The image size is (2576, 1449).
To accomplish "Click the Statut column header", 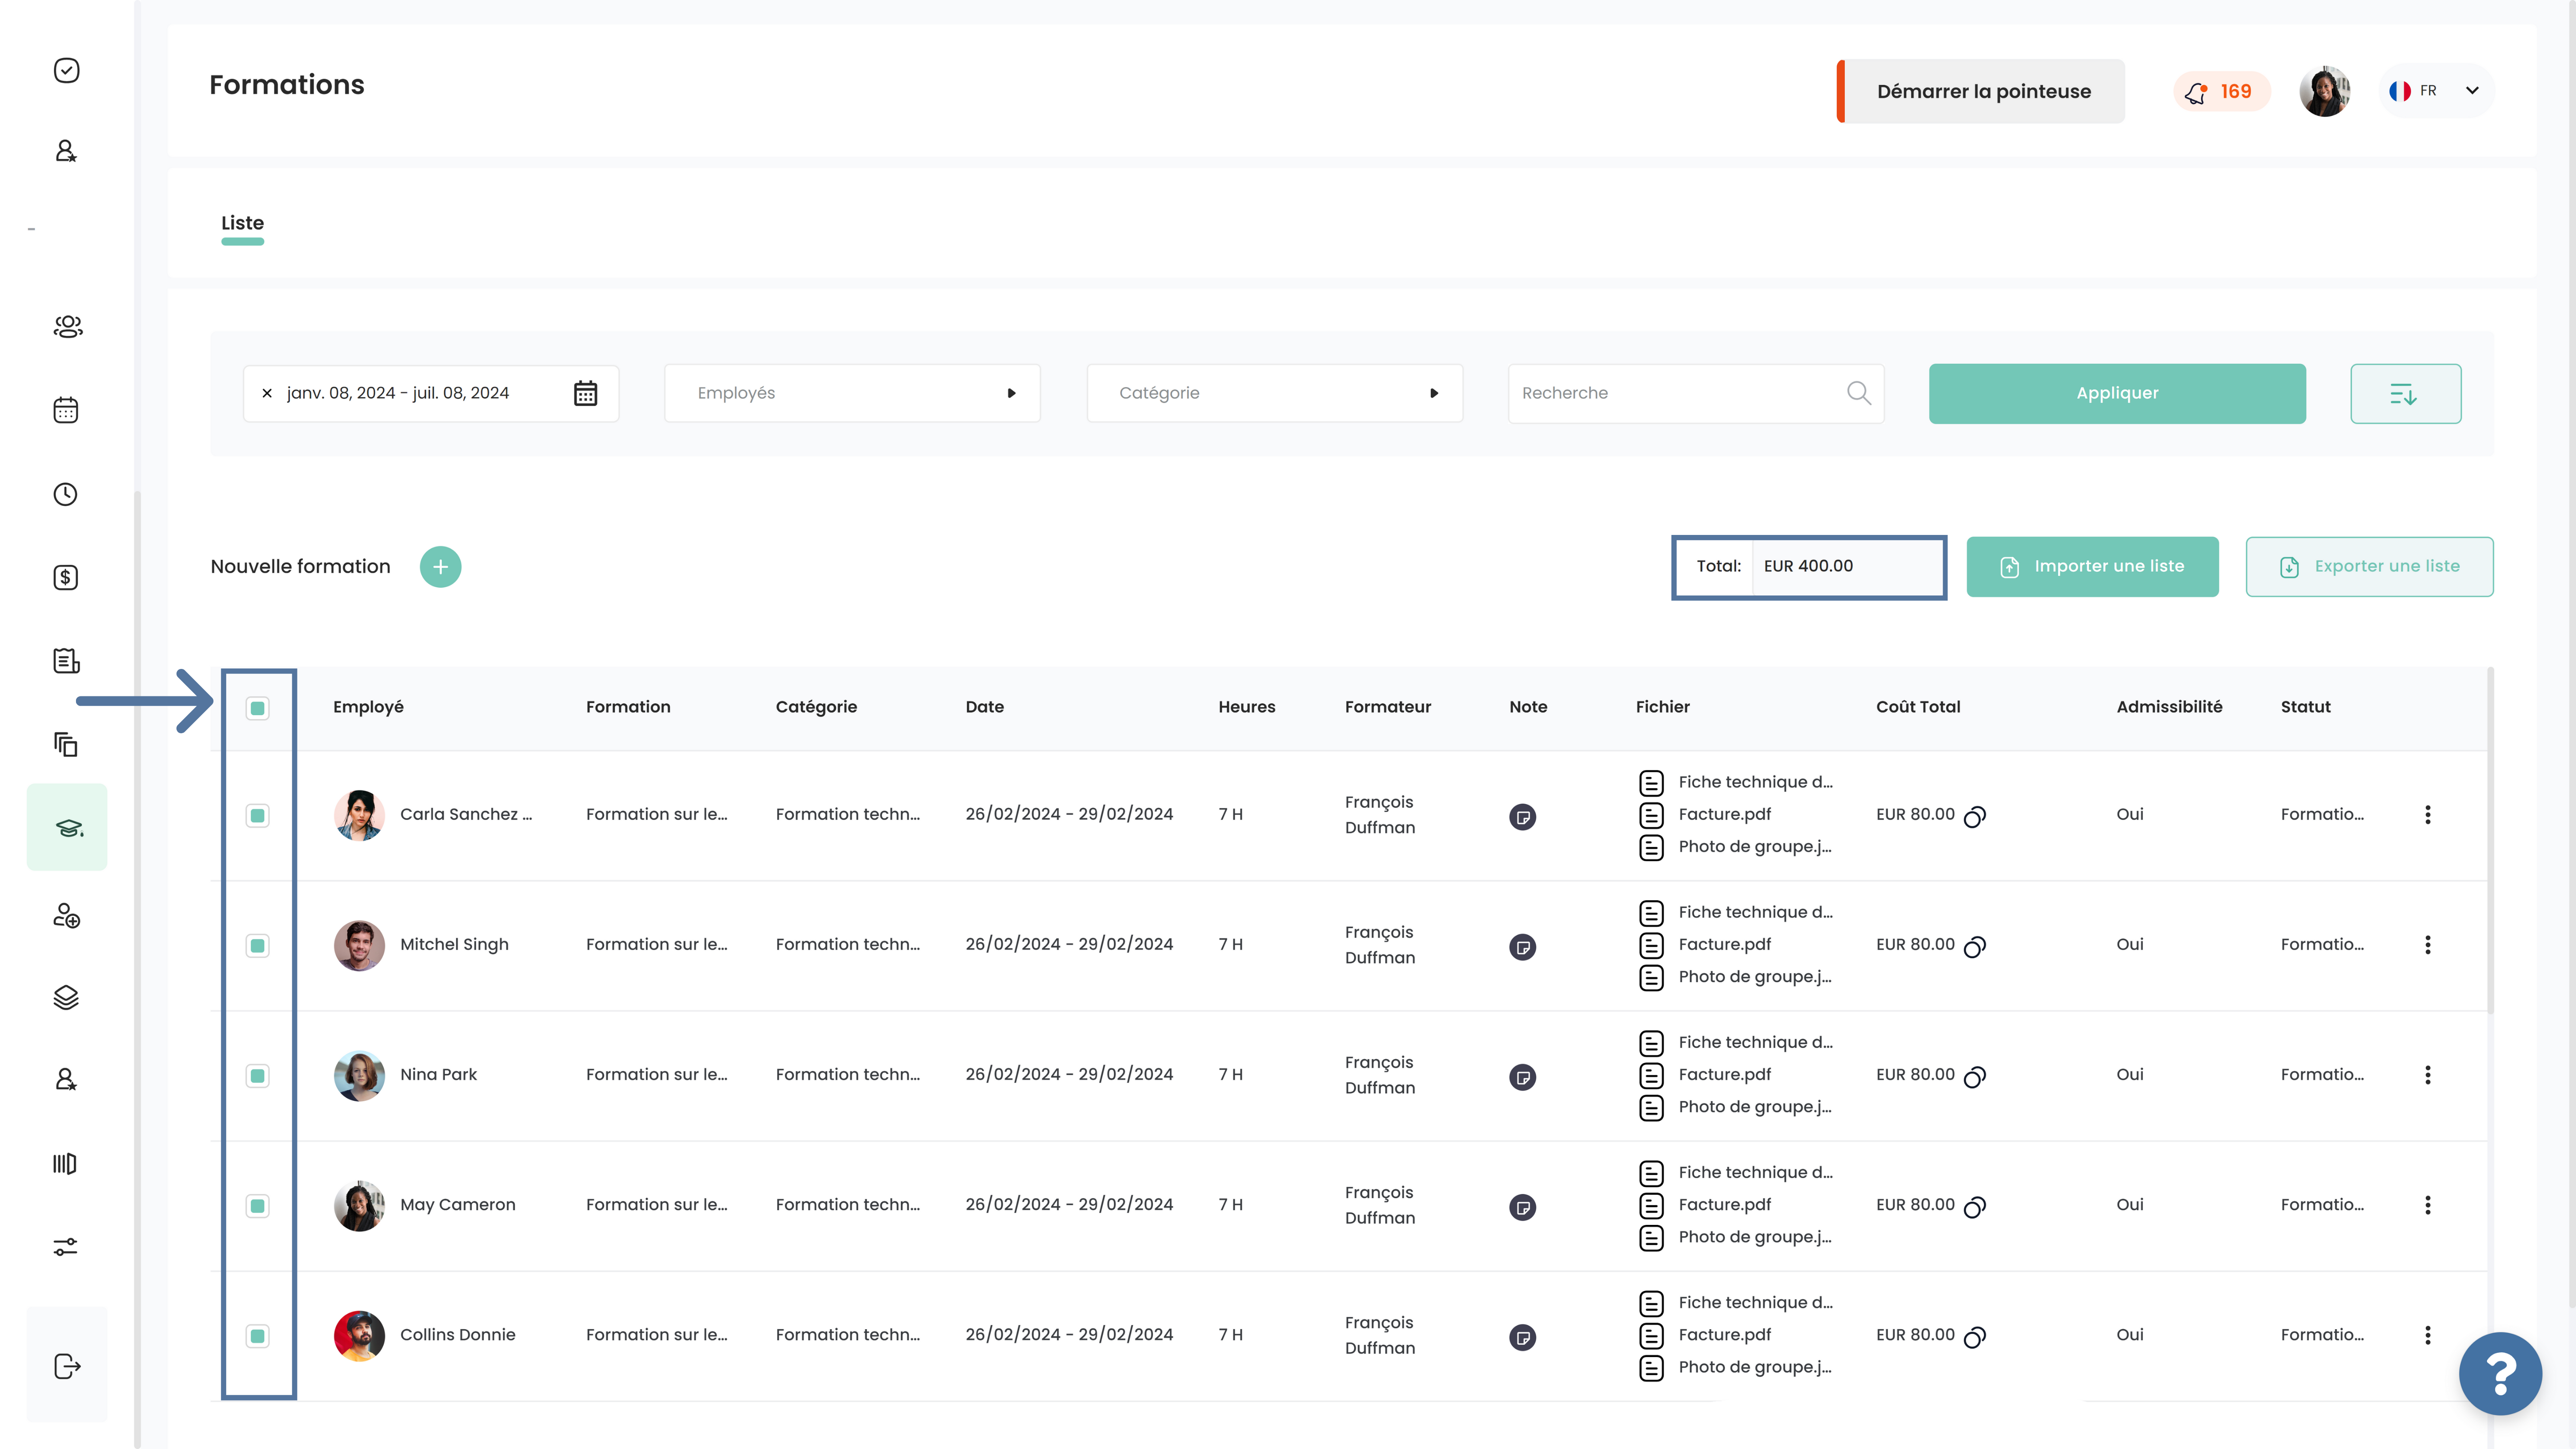I will coord(2305,707).
